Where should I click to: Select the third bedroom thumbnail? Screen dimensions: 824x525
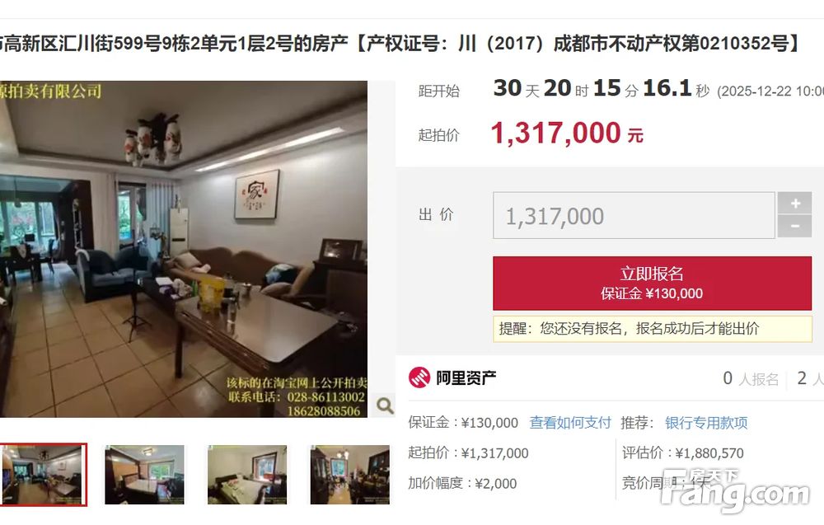click(247, 475)
